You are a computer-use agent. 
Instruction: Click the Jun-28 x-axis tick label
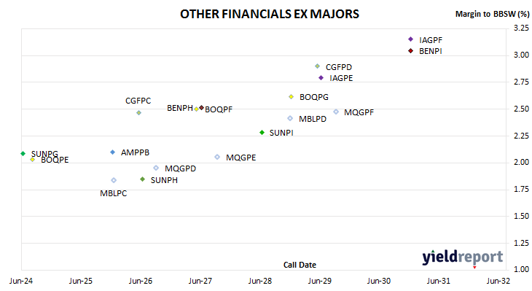click(260, 281)
